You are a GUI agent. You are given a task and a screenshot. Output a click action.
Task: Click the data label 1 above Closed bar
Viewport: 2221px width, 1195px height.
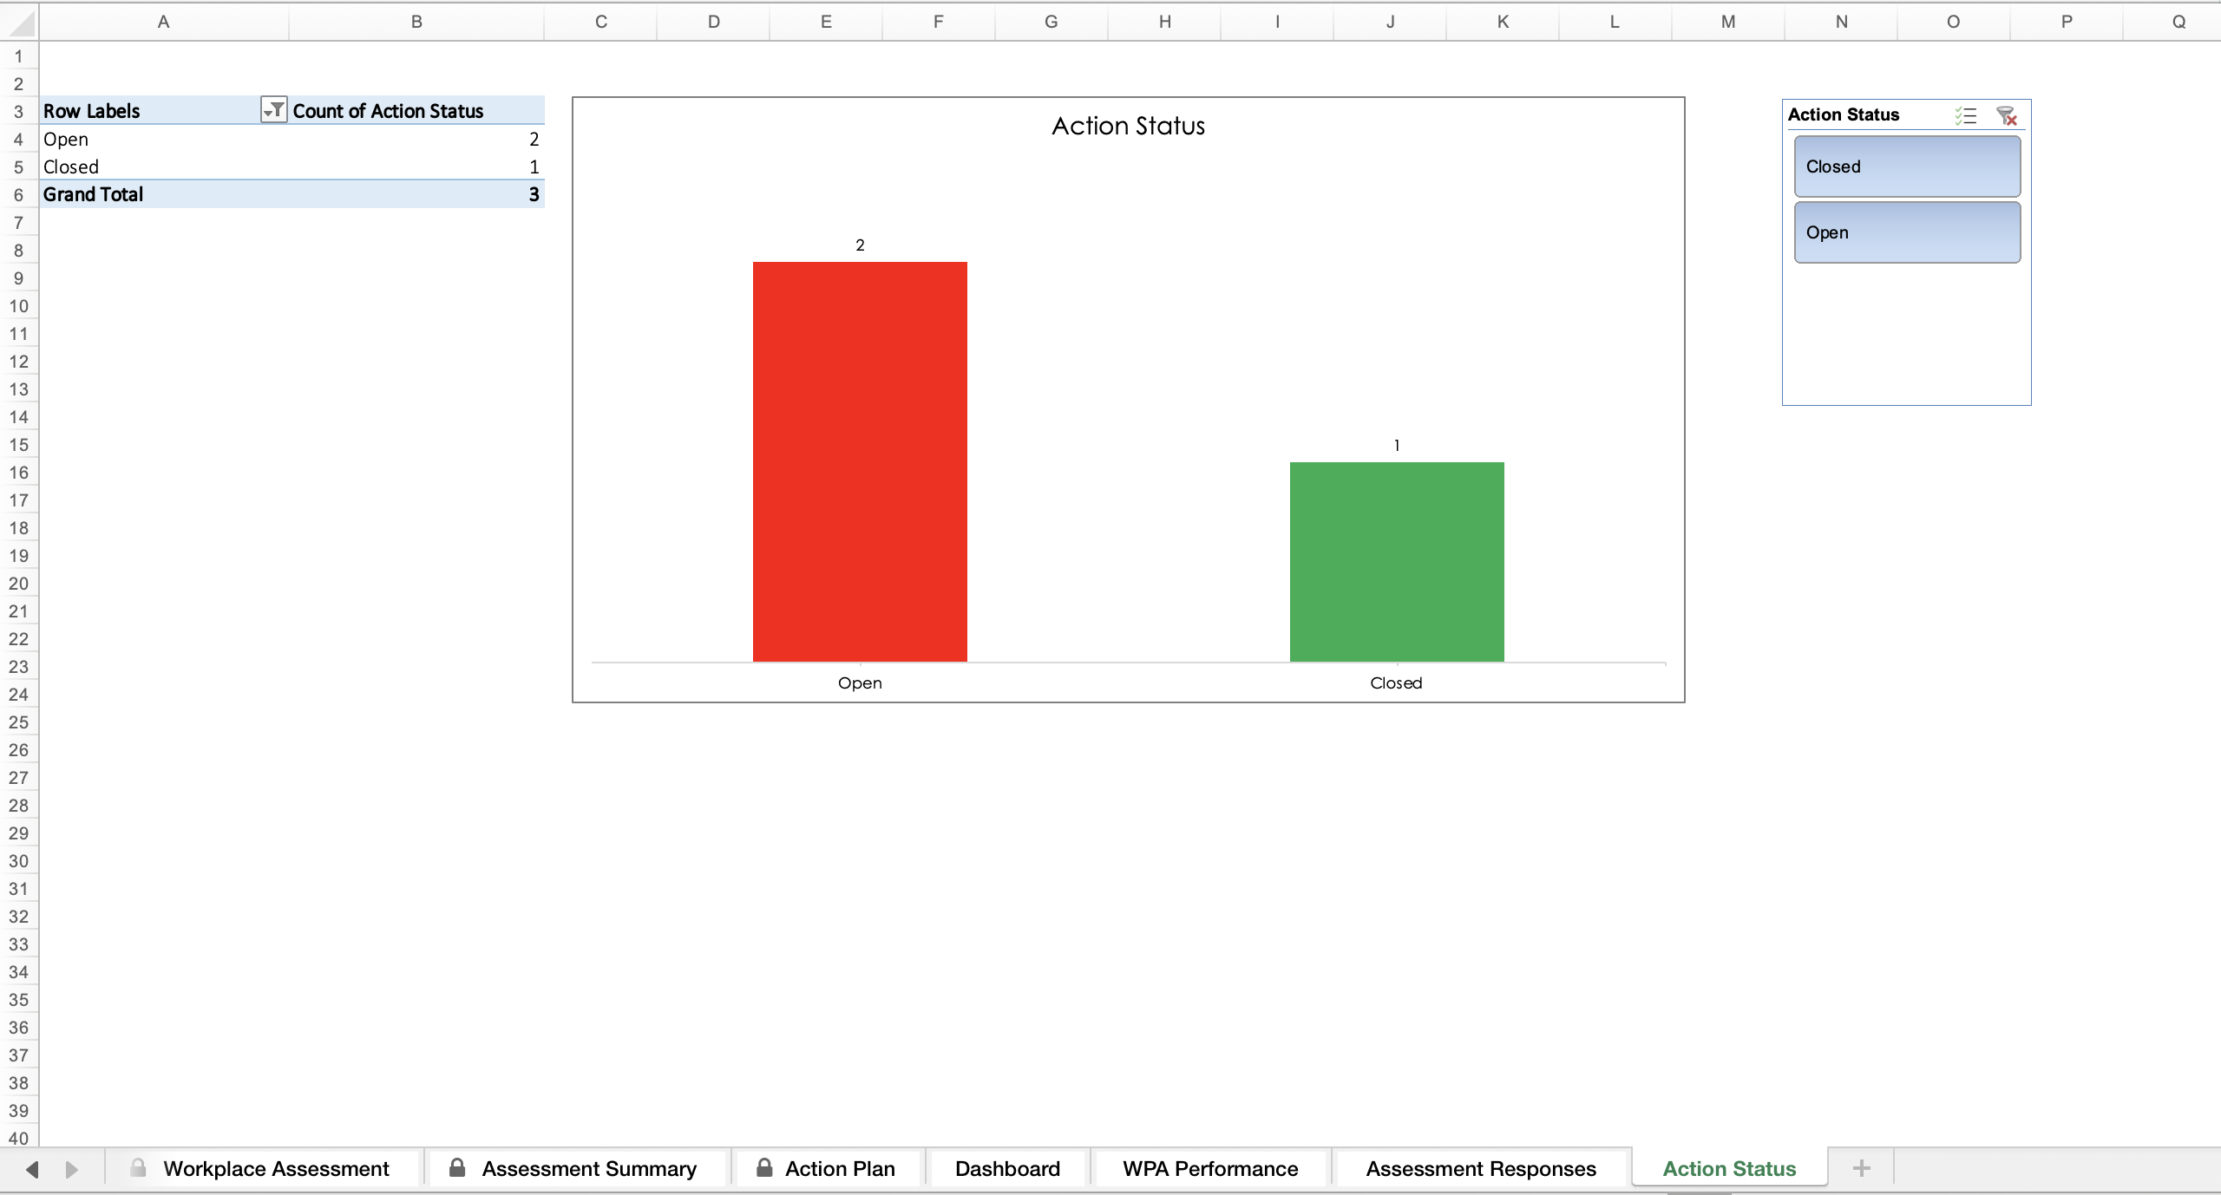click(x=1397, y=446)
